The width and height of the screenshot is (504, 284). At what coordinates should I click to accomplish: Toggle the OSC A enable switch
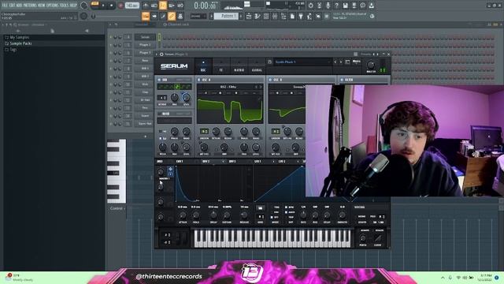pos(199,80)
